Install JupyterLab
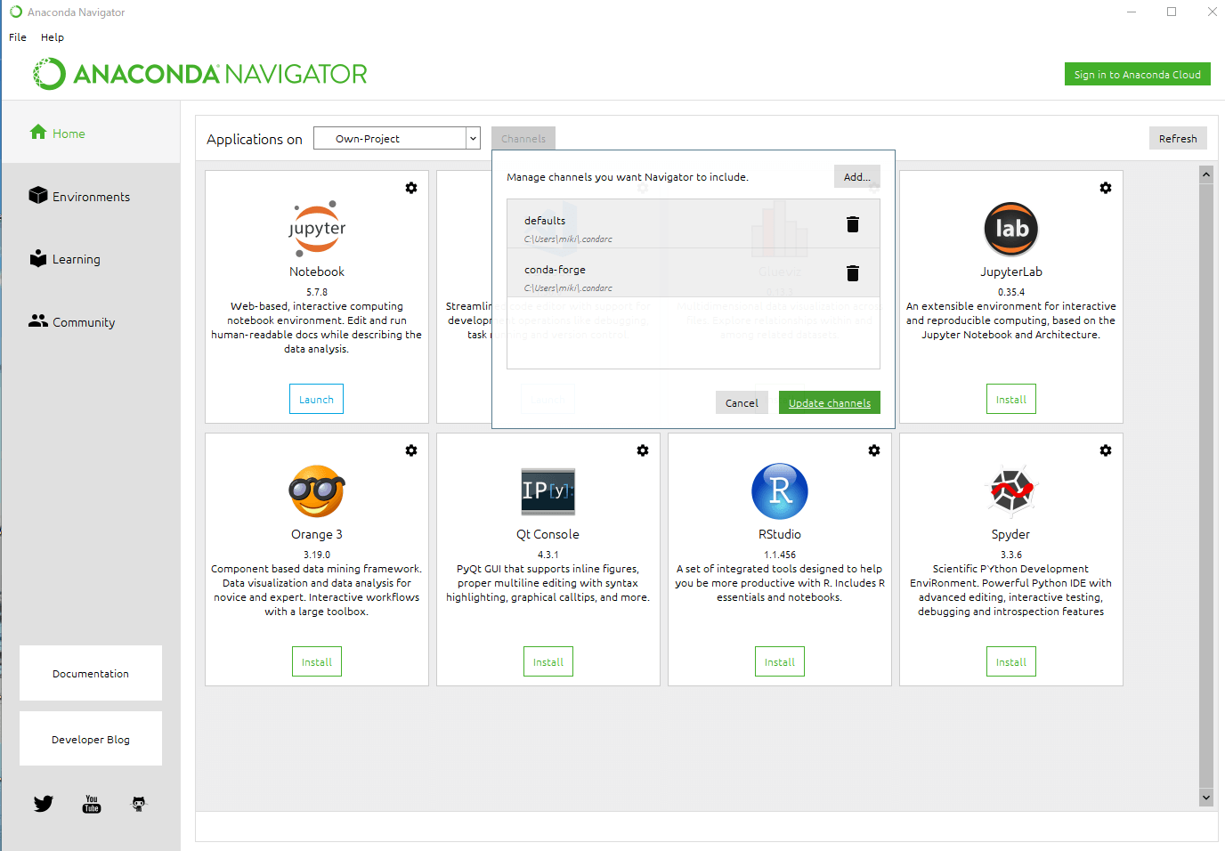This screenshot has width=1225, height=851. coord(1011,399)
